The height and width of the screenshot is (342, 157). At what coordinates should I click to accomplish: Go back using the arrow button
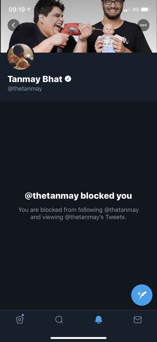(13, 25)
